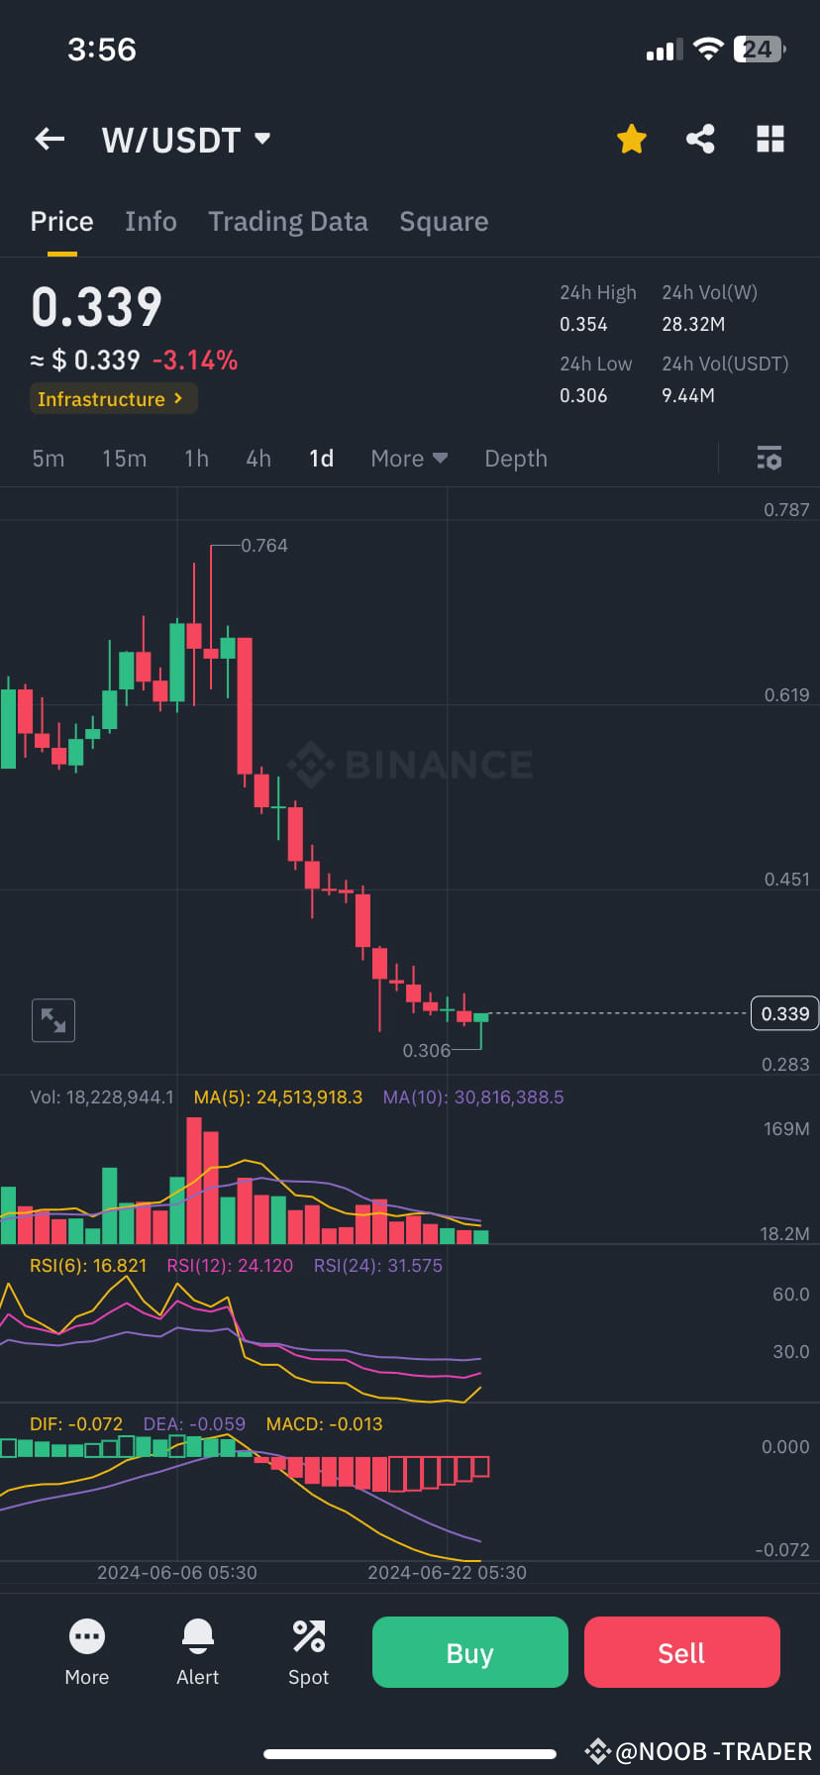This screenshot has width=820, height=1775.
Task: Click the back arrow to exit the chart
Action: point(49,139)
